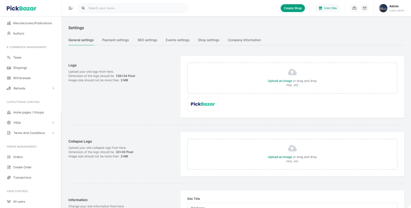Click the cloud upload icon for Logo

(292, 72)
